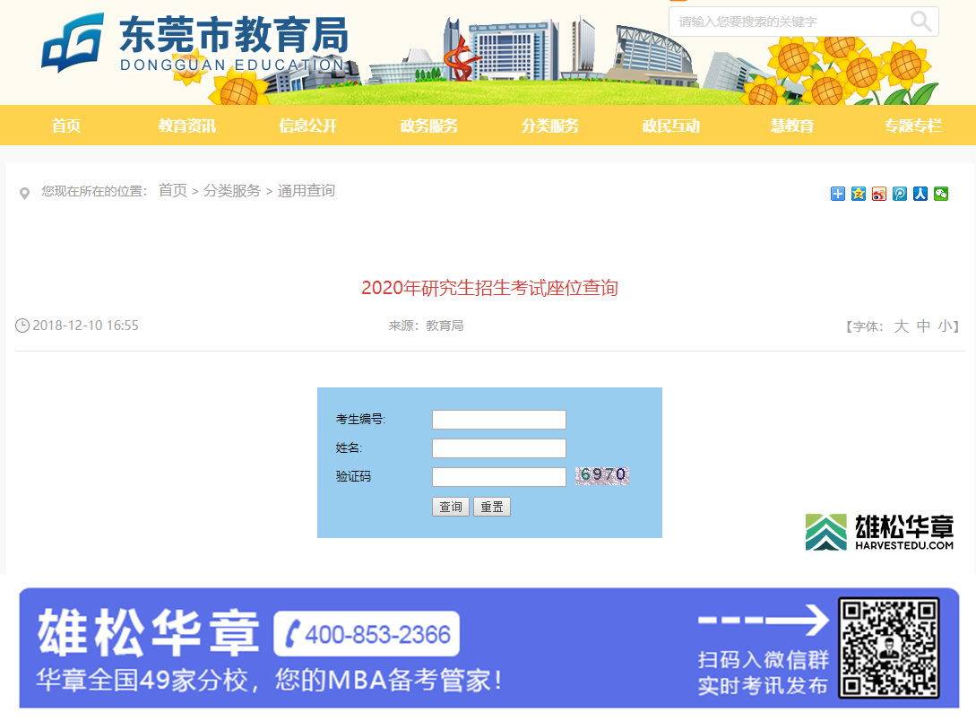Click the plus icon for more sharing options
976x721 pixels.
point(837,193)
